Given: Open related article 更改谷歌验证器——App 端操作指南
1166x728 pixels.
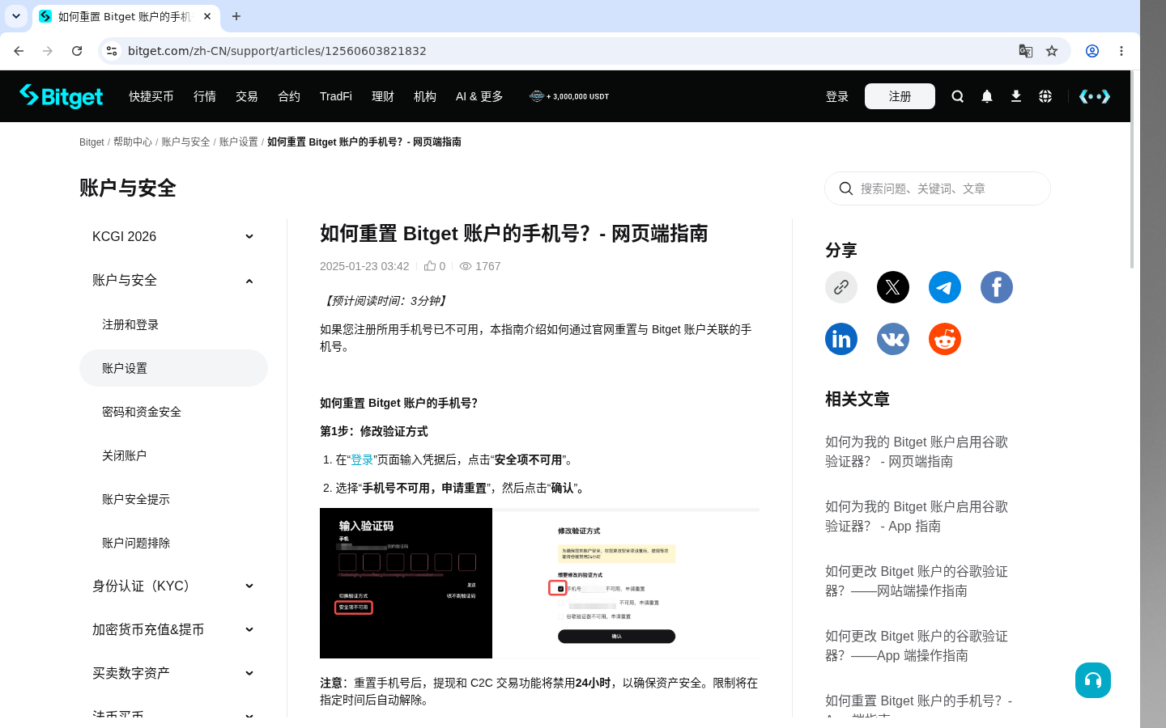Looking at the screenshot, I should click(917, 645).
